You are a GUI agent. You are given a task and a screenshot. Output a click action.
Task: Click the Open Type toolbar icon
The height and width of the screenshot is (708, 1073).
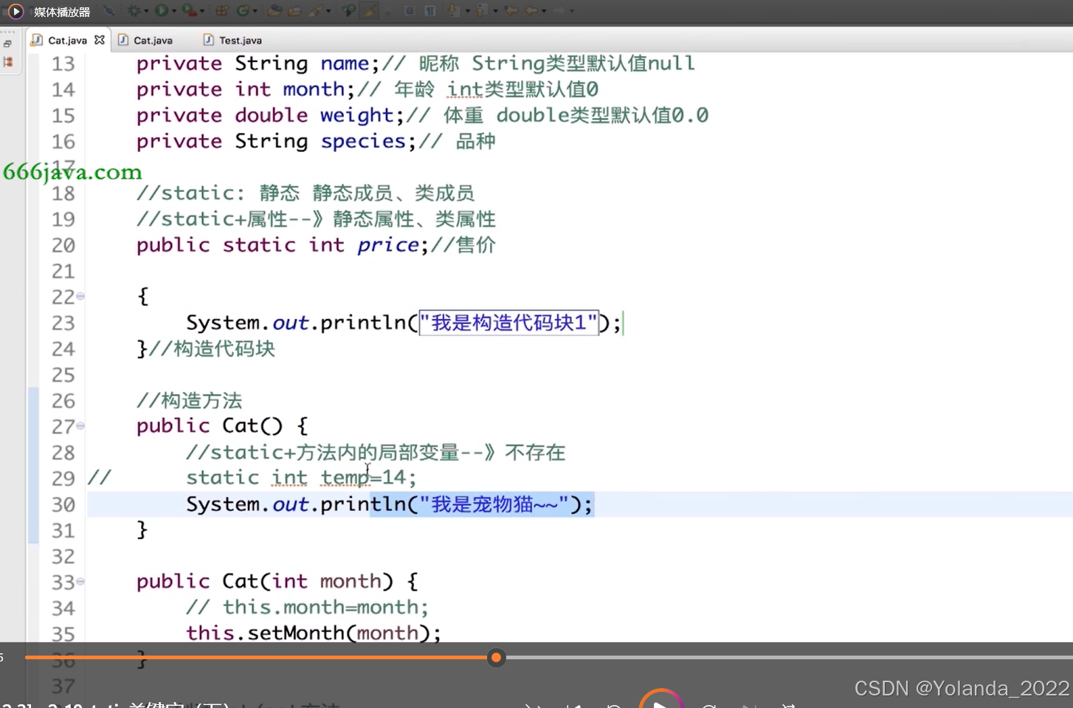(274, 11)
